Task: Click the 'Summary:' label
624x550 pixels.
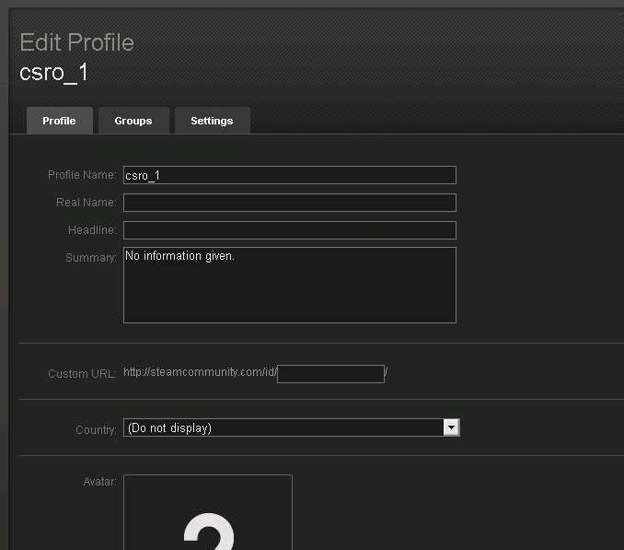Action: (91, 258)
